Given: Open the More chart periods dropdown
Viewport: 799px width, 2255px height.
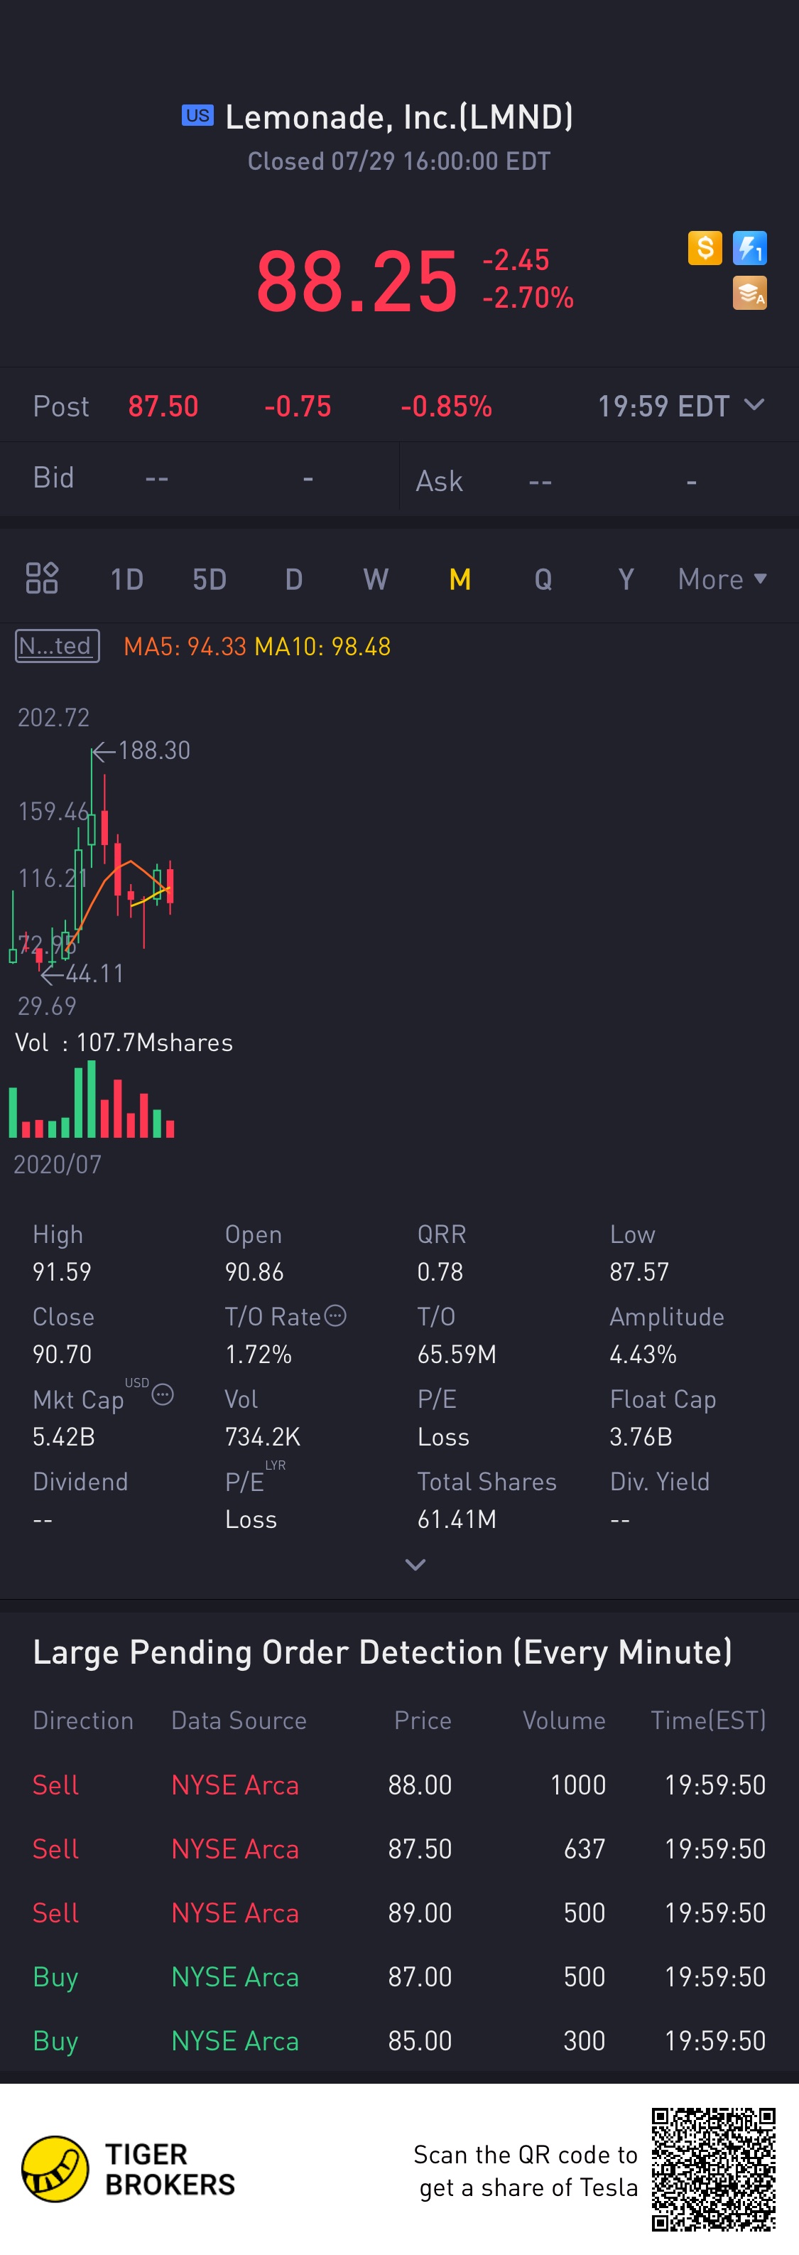Looking at the screenshot, I should (x=722, y=578).
